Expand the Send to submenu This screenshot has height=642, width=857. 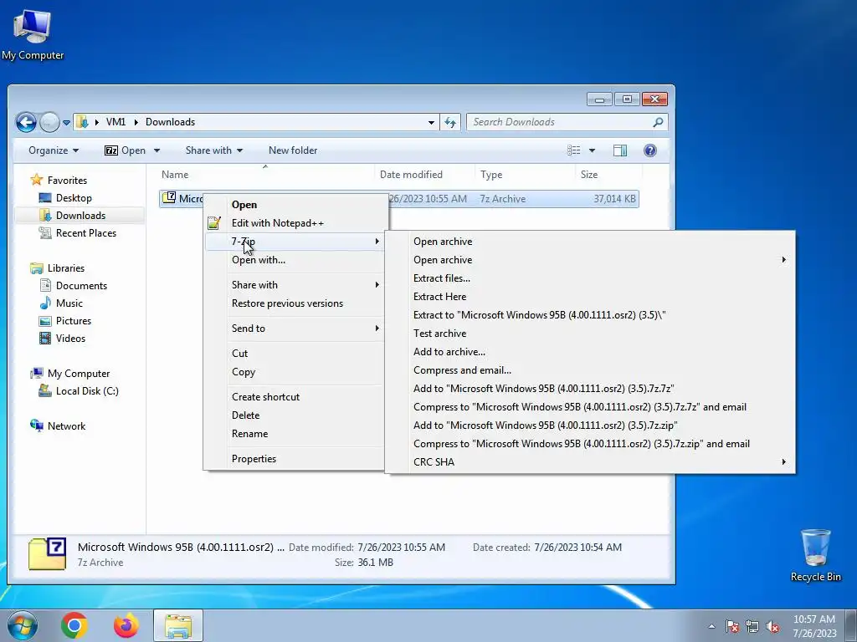(x=295, y=328)
